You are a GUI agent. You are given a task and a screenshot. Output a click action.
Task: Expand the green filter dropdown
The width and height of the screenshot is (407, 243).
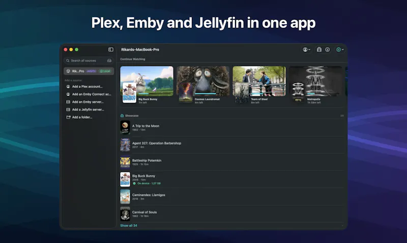coord(340,49)
